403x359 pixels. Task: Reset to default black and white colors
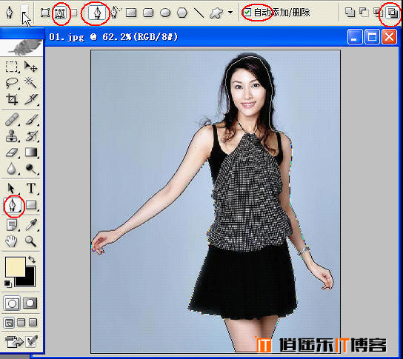point(8,283)
